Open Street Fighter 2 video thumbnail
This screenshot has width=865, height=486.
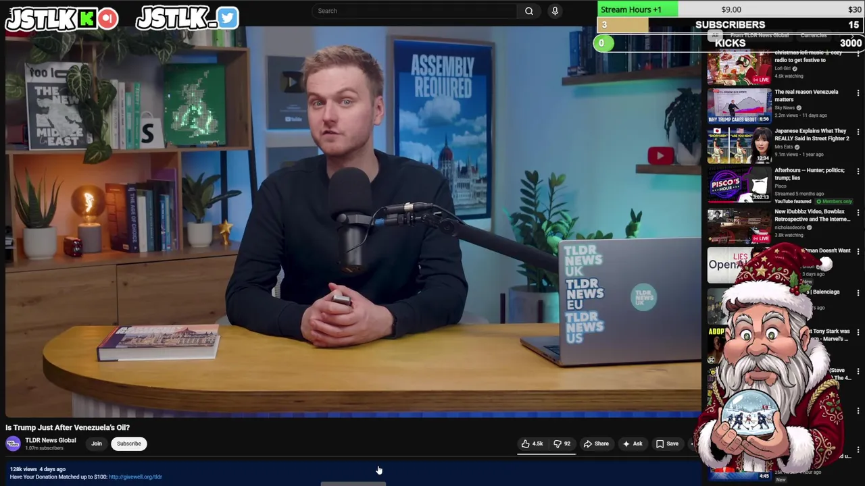[739, 145]
